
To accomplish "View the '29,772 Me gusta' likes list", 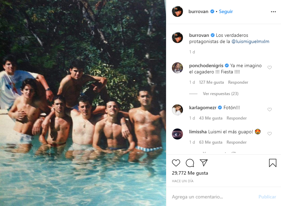I will coord(190,173).
